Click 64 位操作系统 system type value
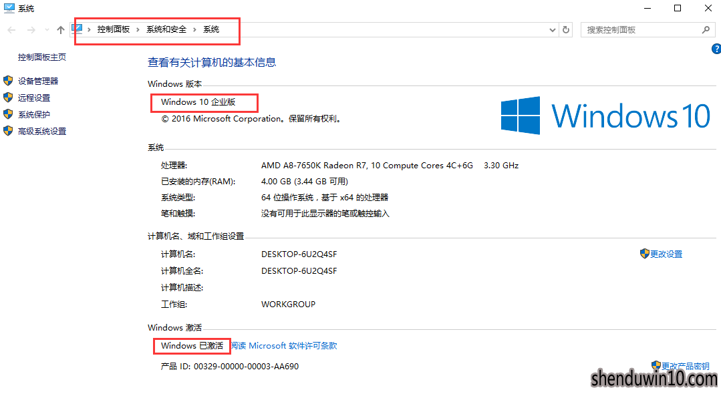This screenshot has width=721, height=396. 325,198
